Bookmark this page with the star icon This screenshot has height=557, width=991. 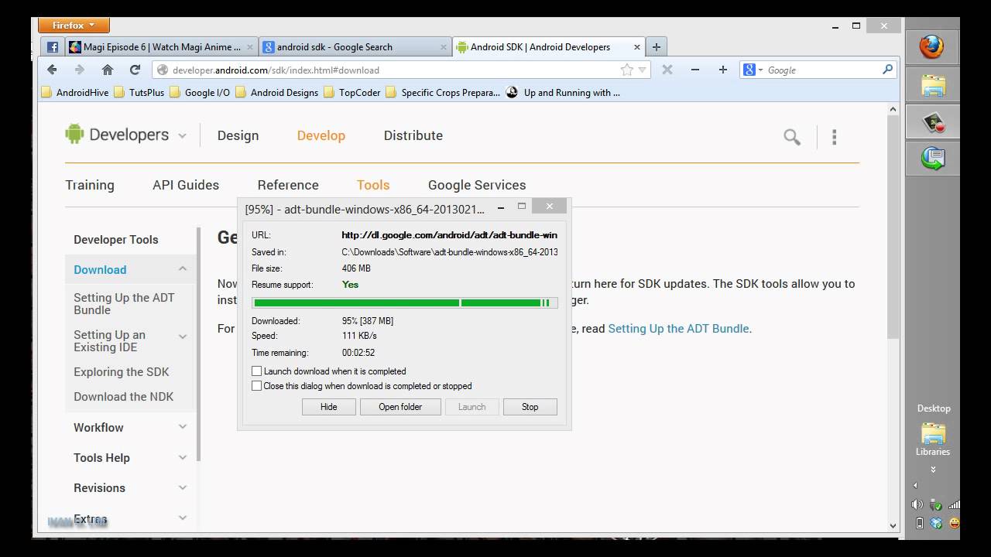[627, 70]
